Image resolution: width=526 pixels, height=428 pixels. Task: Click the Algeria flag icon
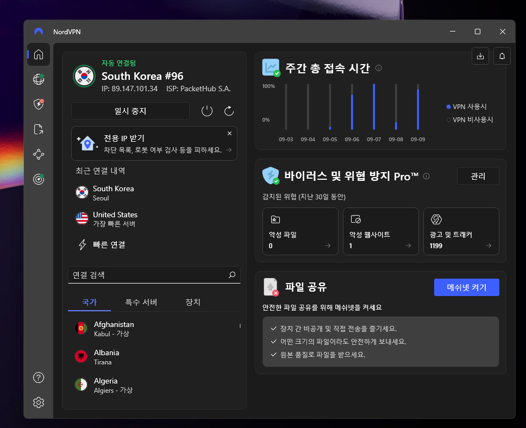81,385
